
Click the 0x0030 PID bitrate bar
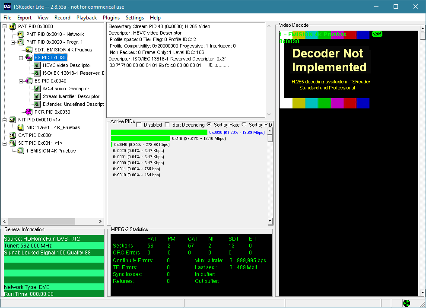coord(159,132)
